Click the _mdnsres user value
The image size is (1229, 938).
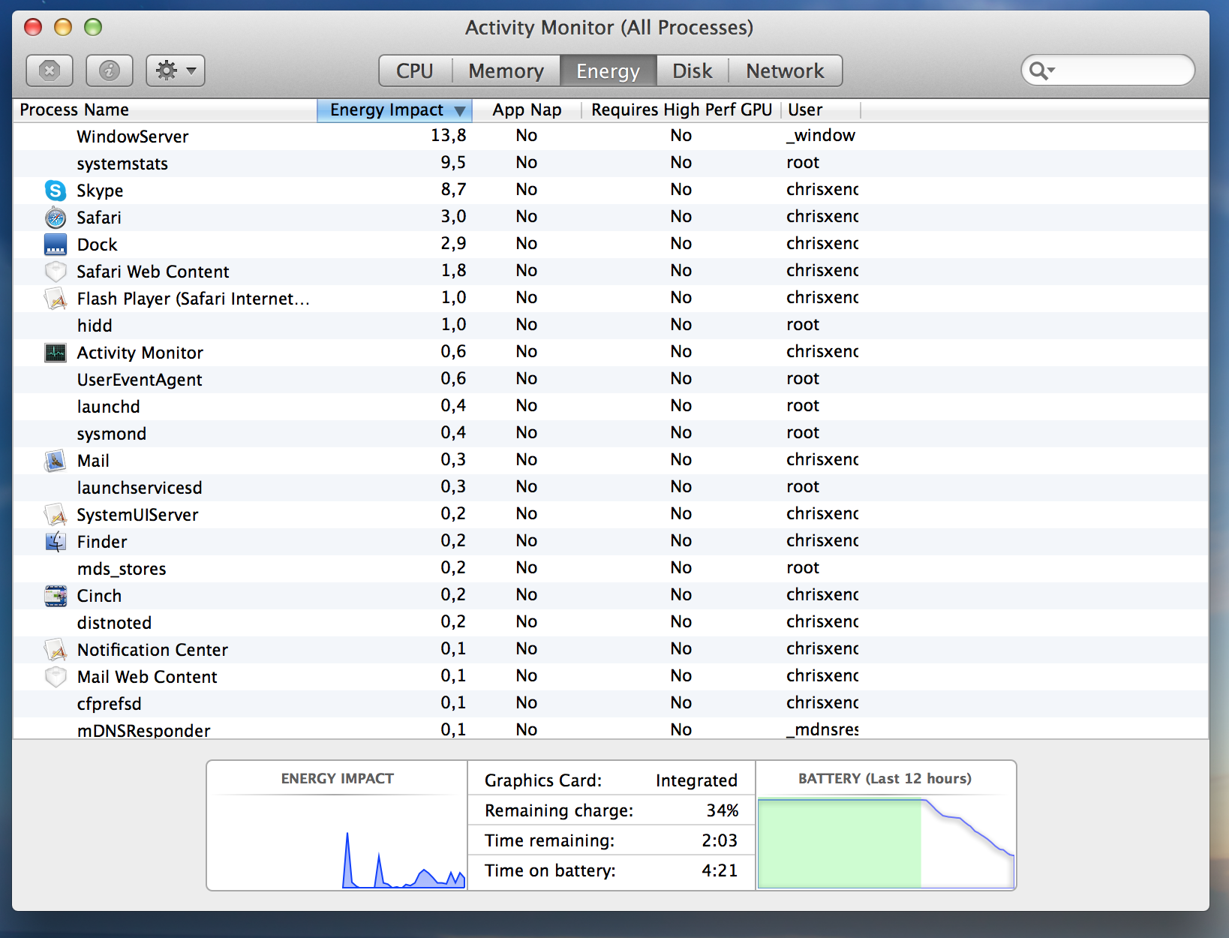[822, 729]
